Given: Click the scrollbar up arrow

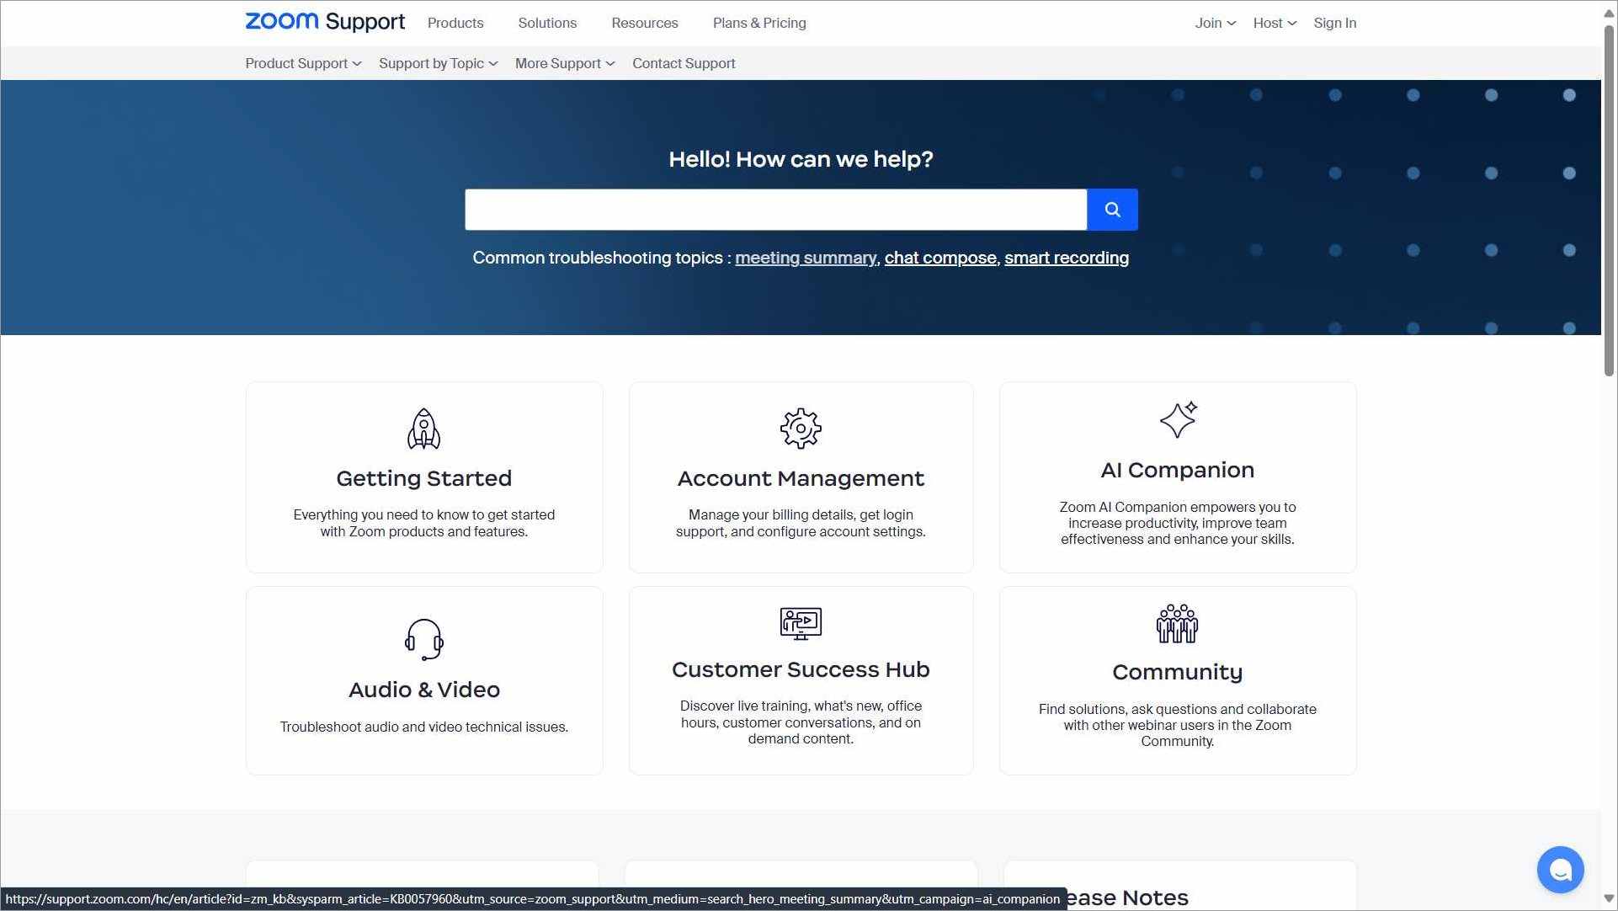Looking at the screenshot, I should [1609, 13].
